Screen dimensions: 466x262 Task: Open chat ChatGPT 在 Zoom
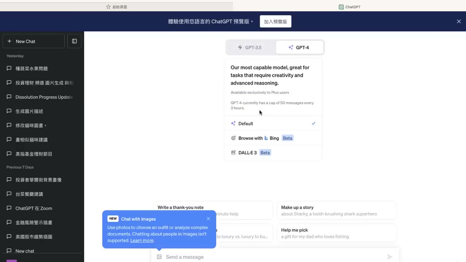[42, 208]
